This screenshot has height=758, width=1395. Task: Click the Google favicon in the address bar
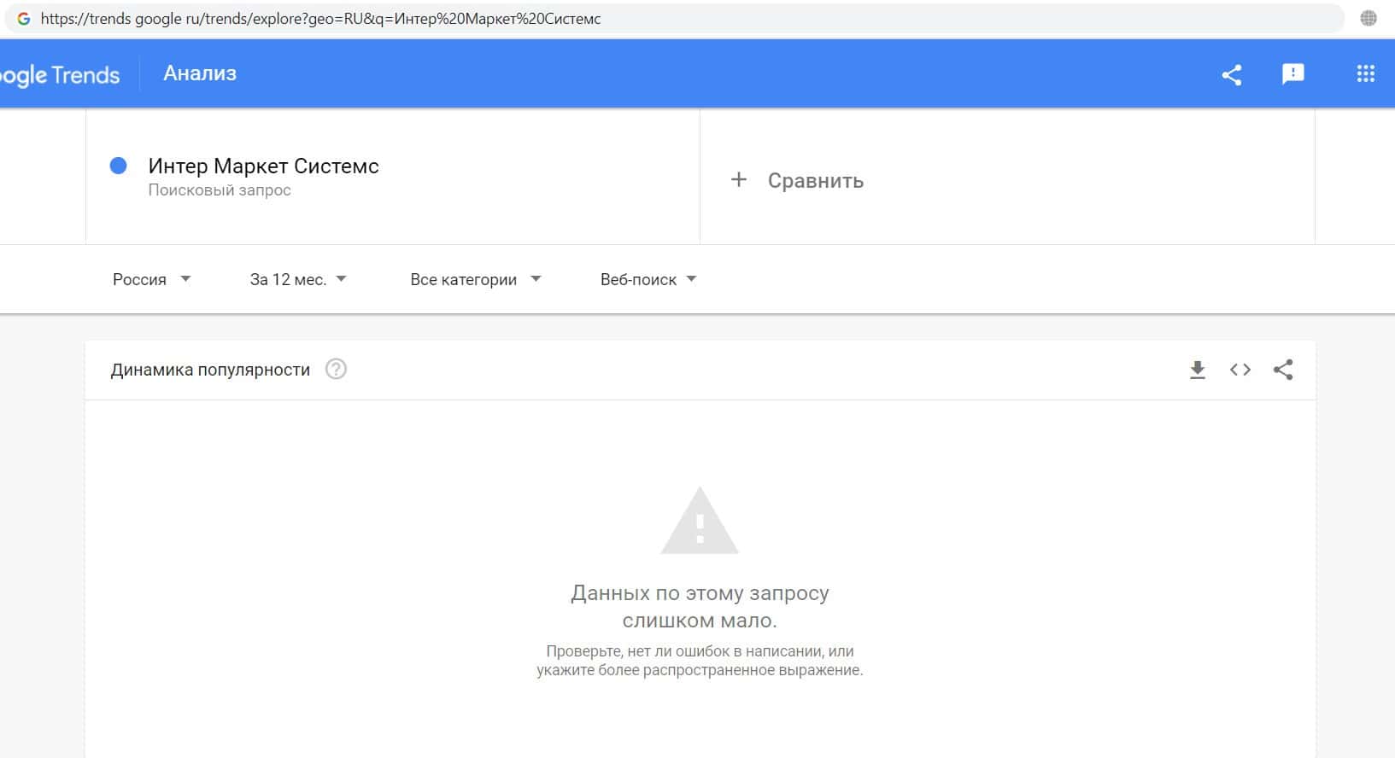[x=24, y=19]
